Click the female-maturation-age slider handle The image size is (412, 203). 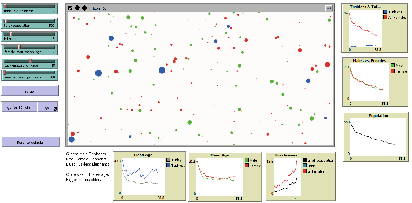[x=19, y=47]
